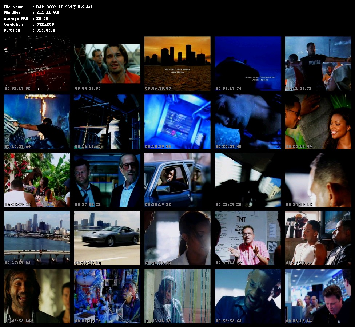Click the 'File Size' label
The width and height of the screenshot is (355, 327).
pyautogui.click(x=12, y=13)
